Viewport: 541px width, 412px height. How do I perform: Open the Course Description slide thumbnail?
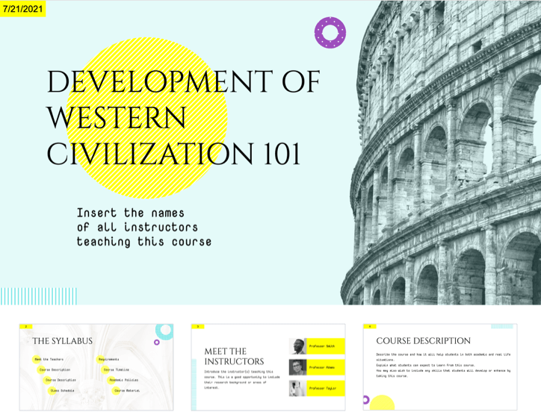pyautogui.click(x=440, y=367)
